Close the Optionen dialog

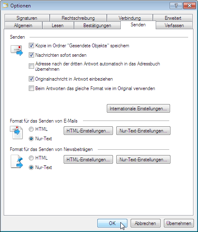pyautogui.click(x=189, y=6)
